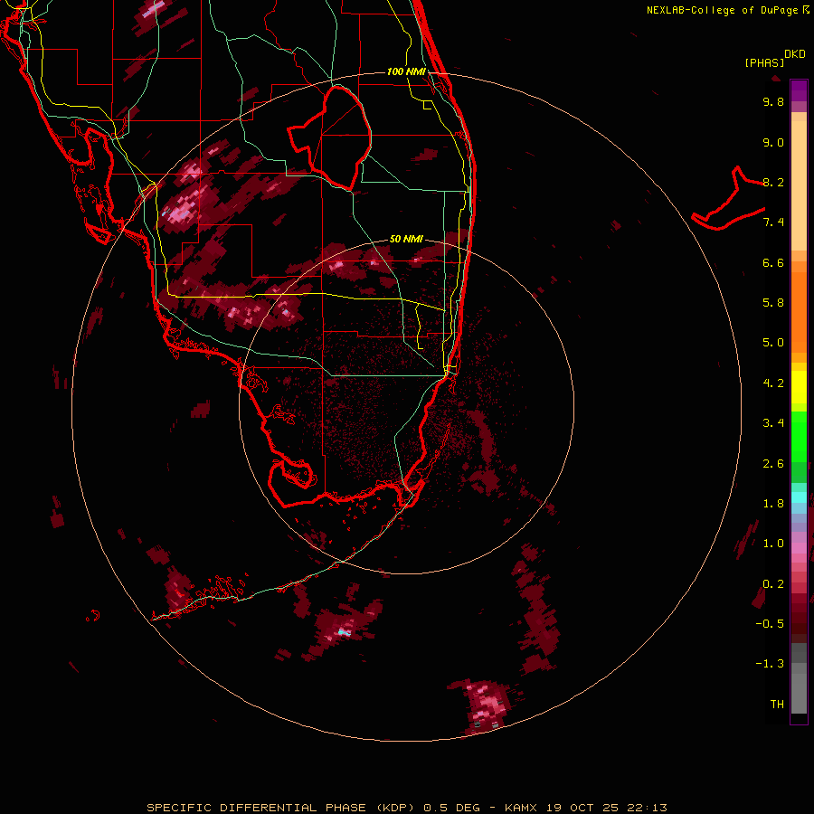This screenshot has width=814, height=814.
Task: Click the 4.2 scale label
Action: coord(773,383)
